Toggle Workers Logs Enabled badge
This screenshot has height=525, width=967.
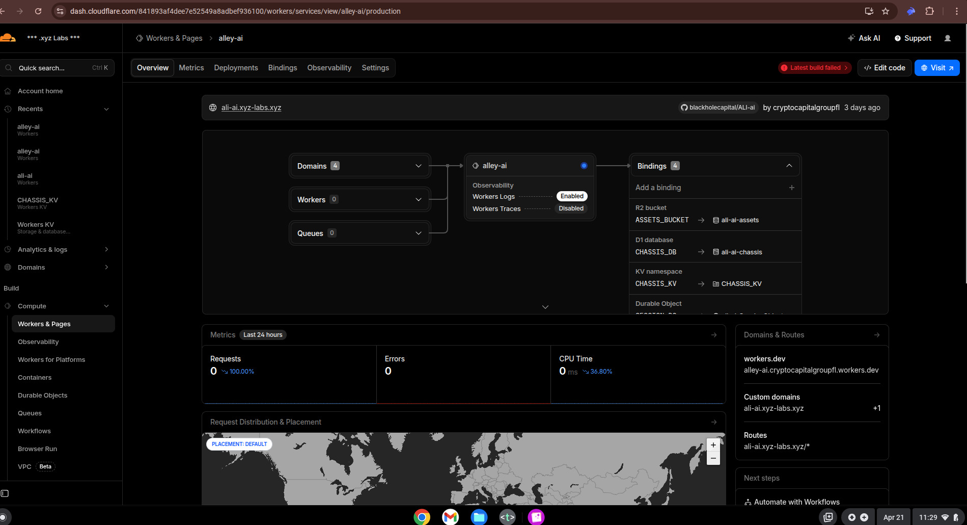(x=571, y=196)
